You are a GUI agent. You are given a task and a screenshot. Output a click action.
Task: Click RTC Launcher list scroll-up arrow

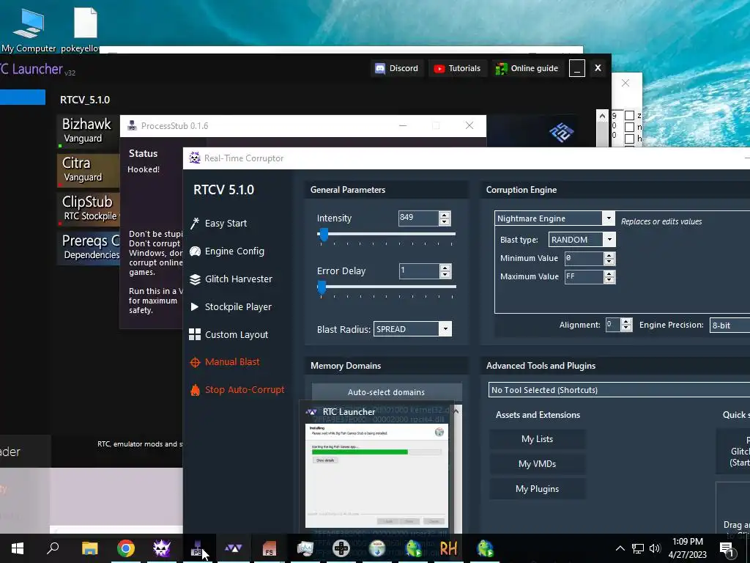coord(602,117)
